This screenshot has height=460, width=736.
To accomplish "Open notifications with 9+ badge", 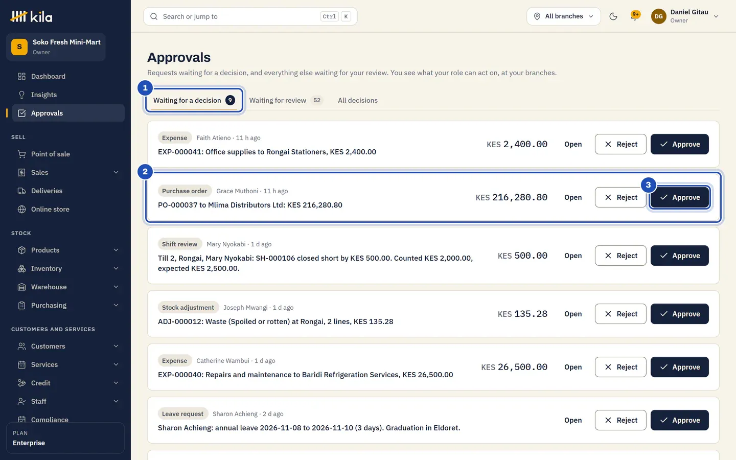I will tap(635, 16).
